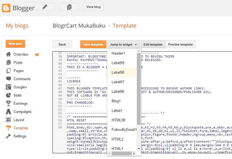This screenshot has height=159, width=232.
Task: Click the Overview home icon
Action: [x=8, y=54]
